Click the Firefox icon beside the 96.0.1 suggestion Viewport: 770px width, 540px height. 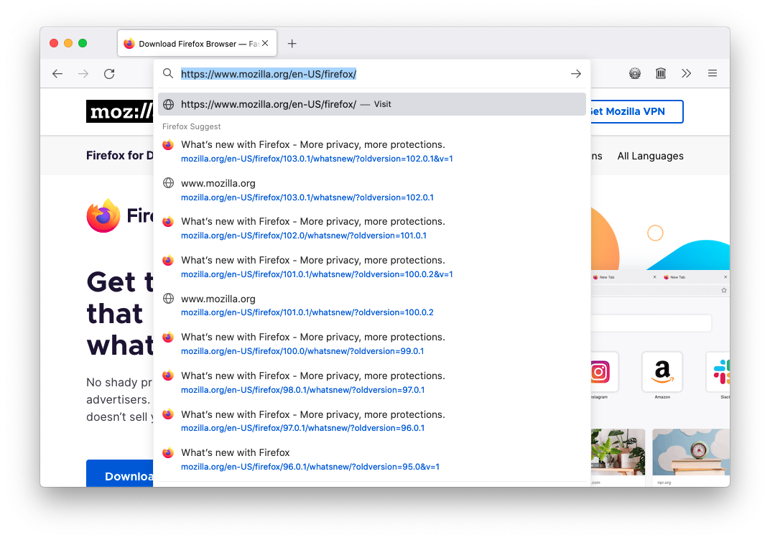click(x=168, y=452)
